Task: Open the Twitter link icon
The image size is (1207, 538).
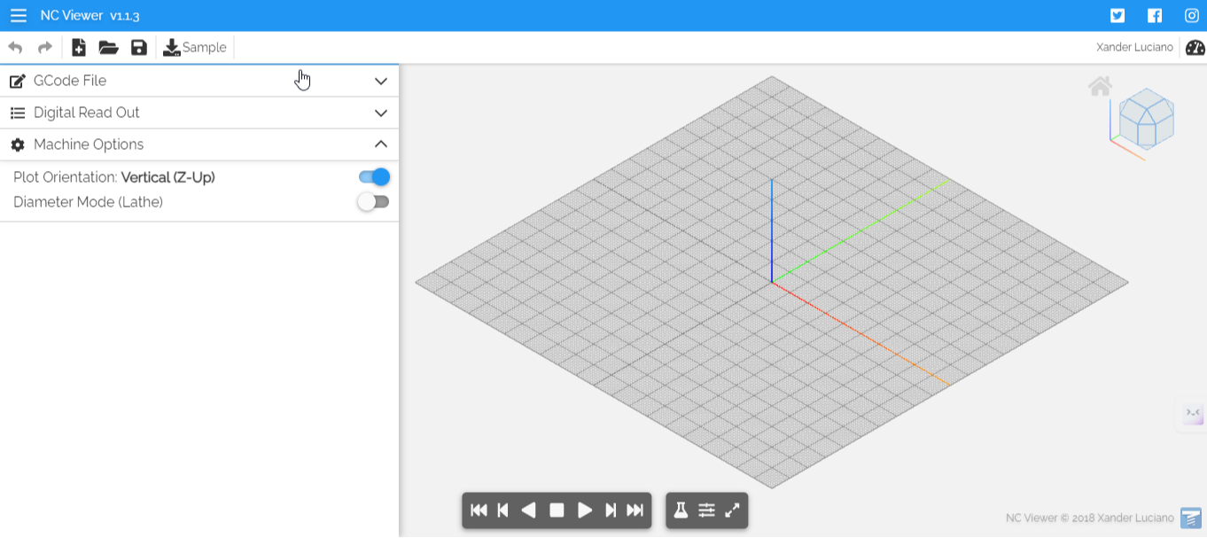Action: pos(1117,15)
